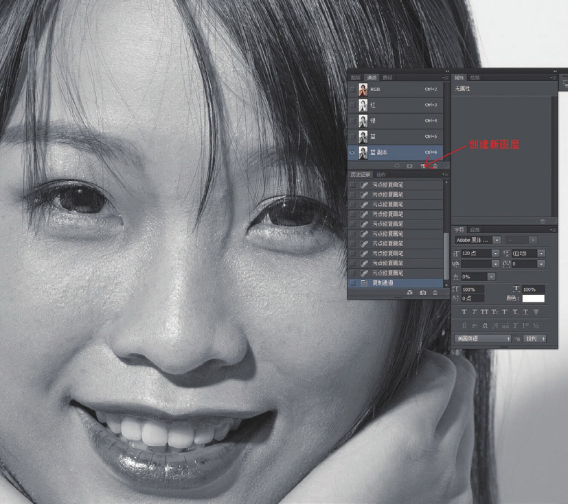Delete current channel using the trash icon
Image resolution: width=568 pixels, height=504 pixels.
[435, 166]
